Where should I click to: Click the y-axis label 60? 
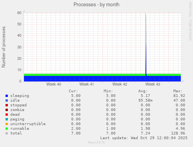pyautogui.click(x=19, y=13)
